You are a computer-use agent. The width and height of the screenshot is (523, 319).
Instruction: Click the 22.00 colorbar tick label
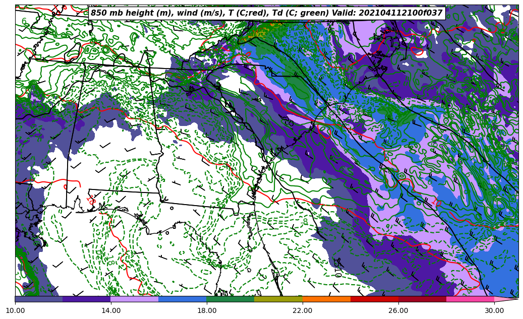(x=303, y=310)
